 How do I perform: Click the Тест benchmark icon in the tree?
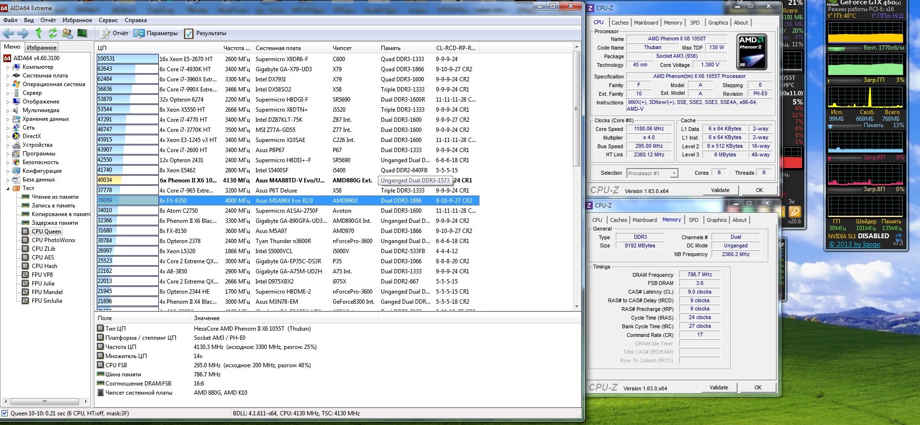[x=16, y=188]
